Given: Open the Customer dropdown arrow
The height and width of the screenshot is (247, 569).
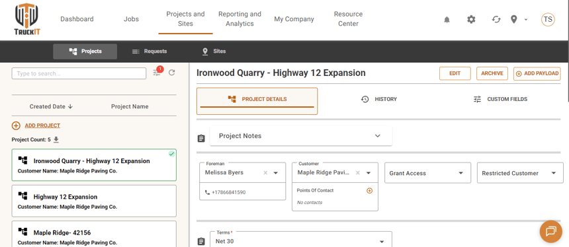Looking at the screenshot, I should 369,173.
